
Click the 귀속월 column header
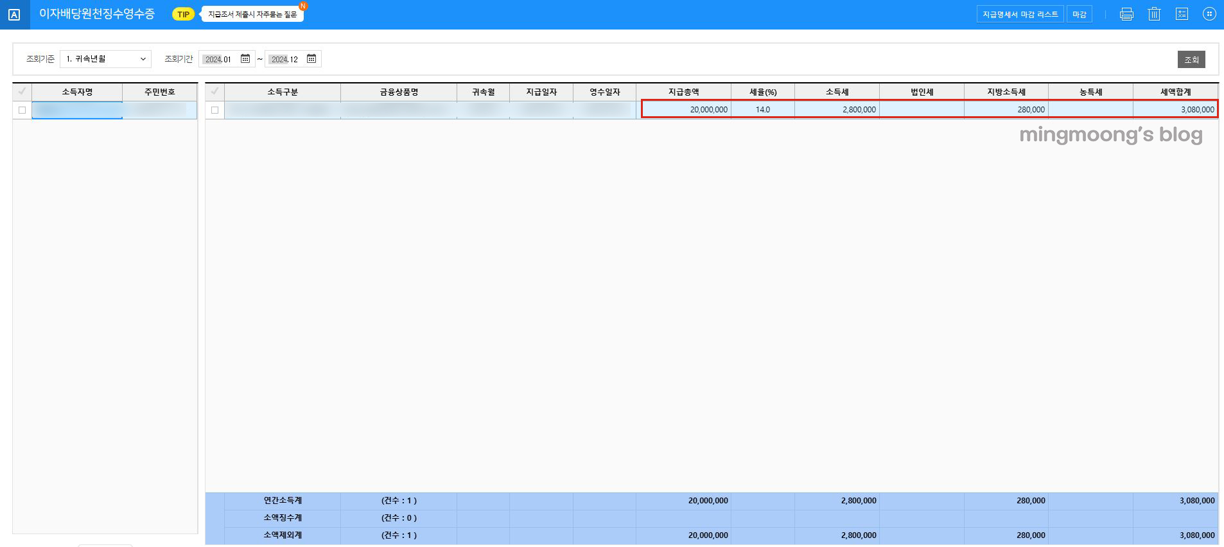[x=484, y=92]
